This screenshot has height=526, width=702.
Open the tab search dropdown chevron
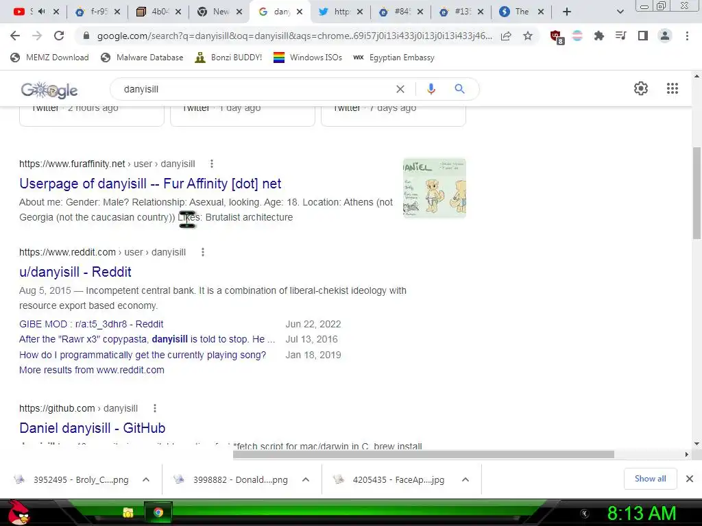point(620,12)
